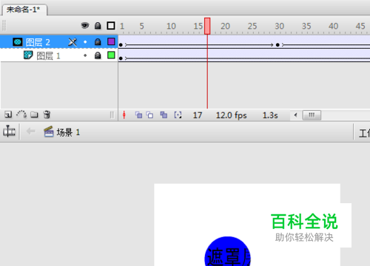Click the center frame button
Viewport: 370px width, 266px height.
coord(124,115)
